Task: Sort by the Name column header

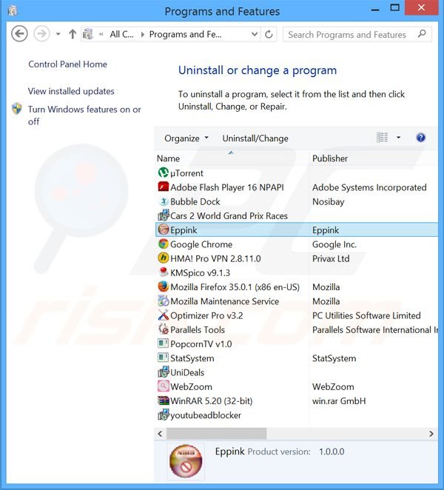Action: click(231, 158)
